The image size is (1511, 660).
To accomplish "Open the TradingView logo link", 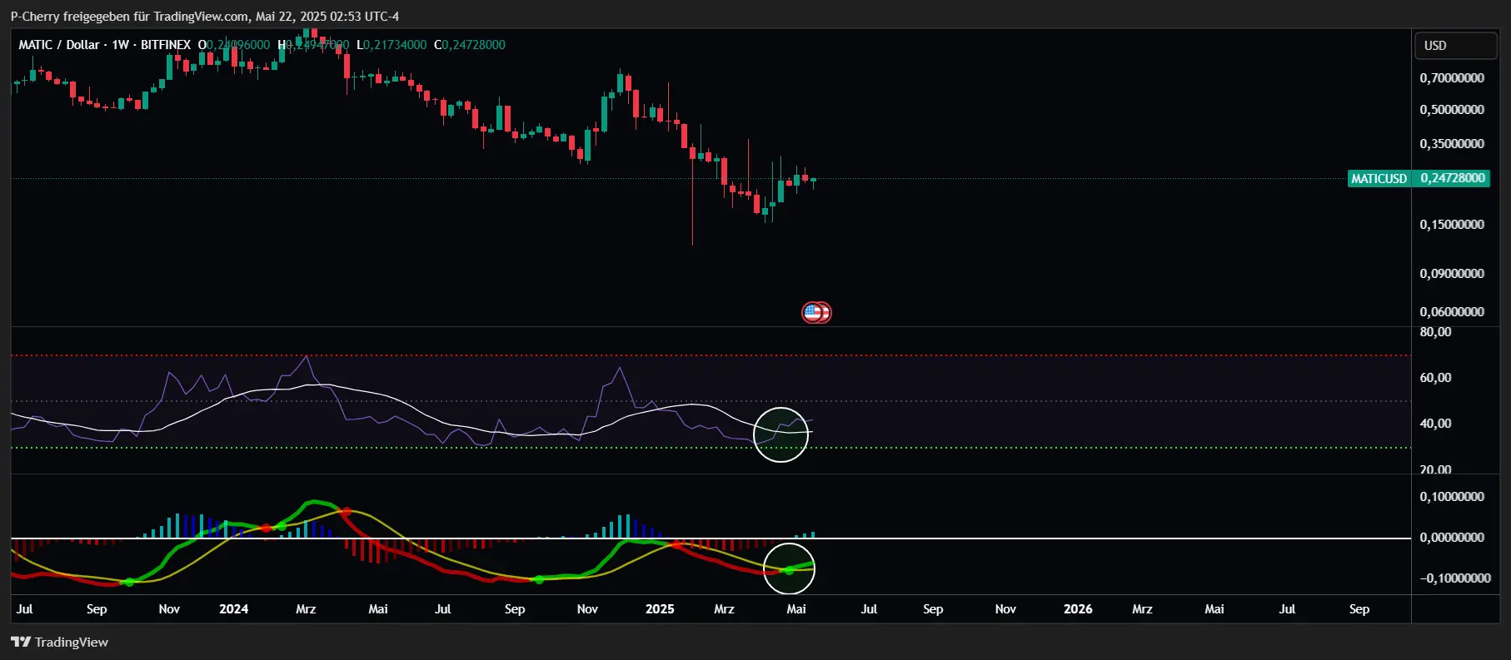I will 59,642.
